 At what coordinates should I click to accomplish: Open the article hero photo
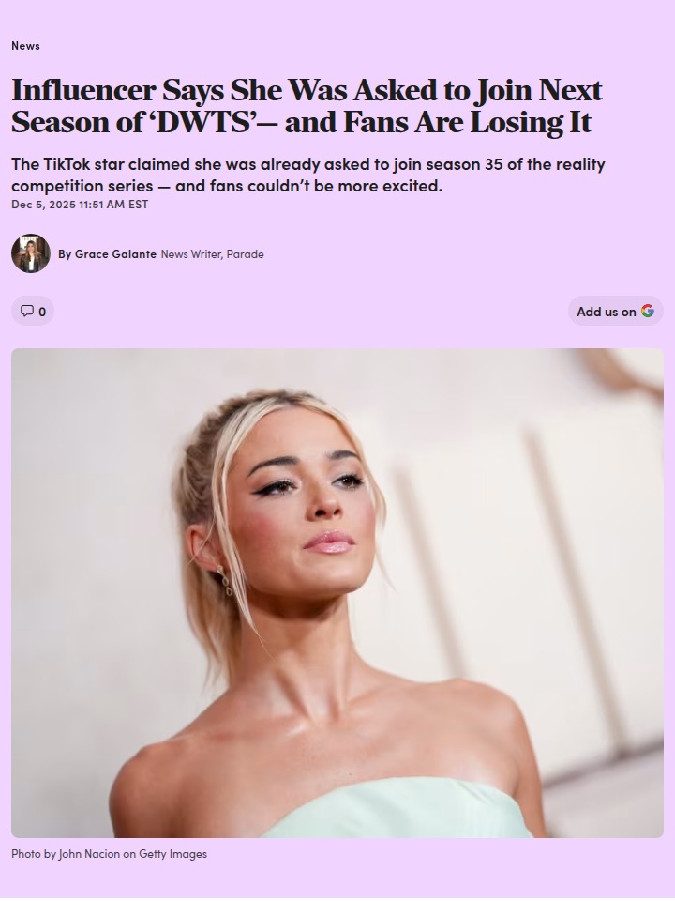[x=337, y=593]
